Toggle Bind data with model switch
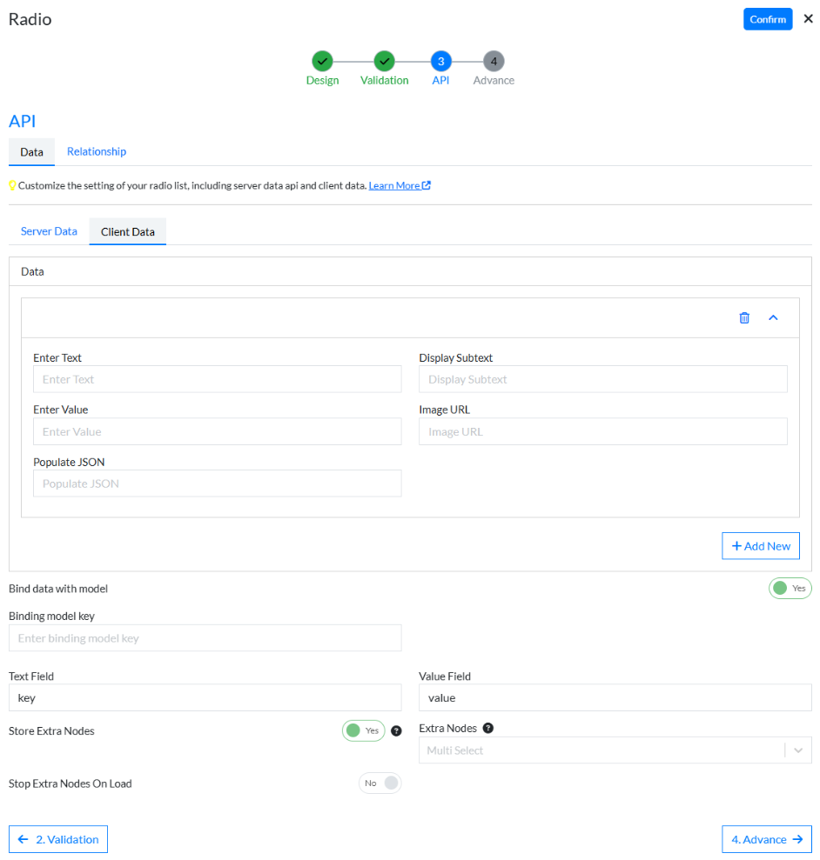820x860 pixels. point(790,589)
